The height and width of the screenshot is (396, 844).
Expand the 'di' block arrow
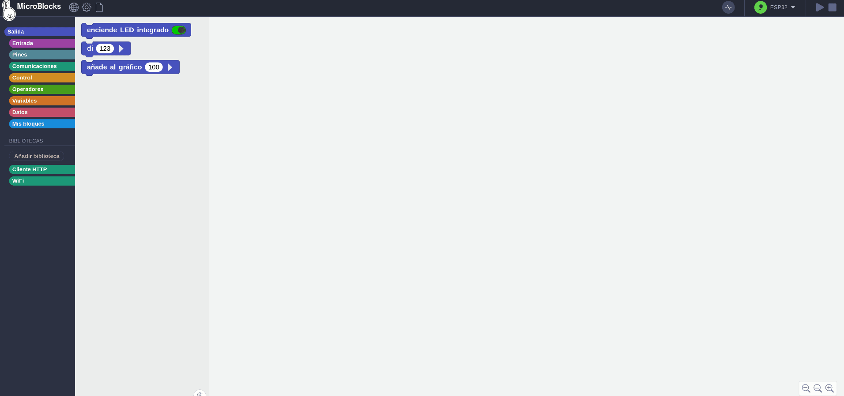coord(121,49)
